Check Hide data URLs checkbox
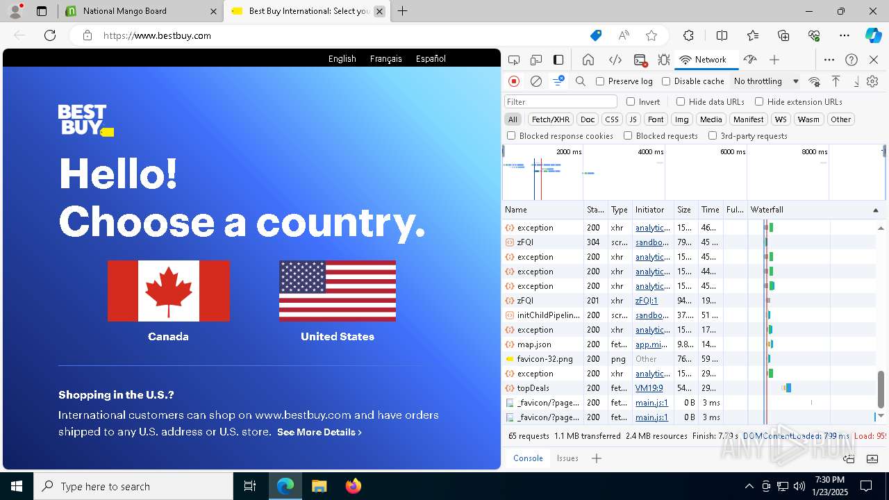The width and height of the screenshot is (889, 500). coord(681,101)
